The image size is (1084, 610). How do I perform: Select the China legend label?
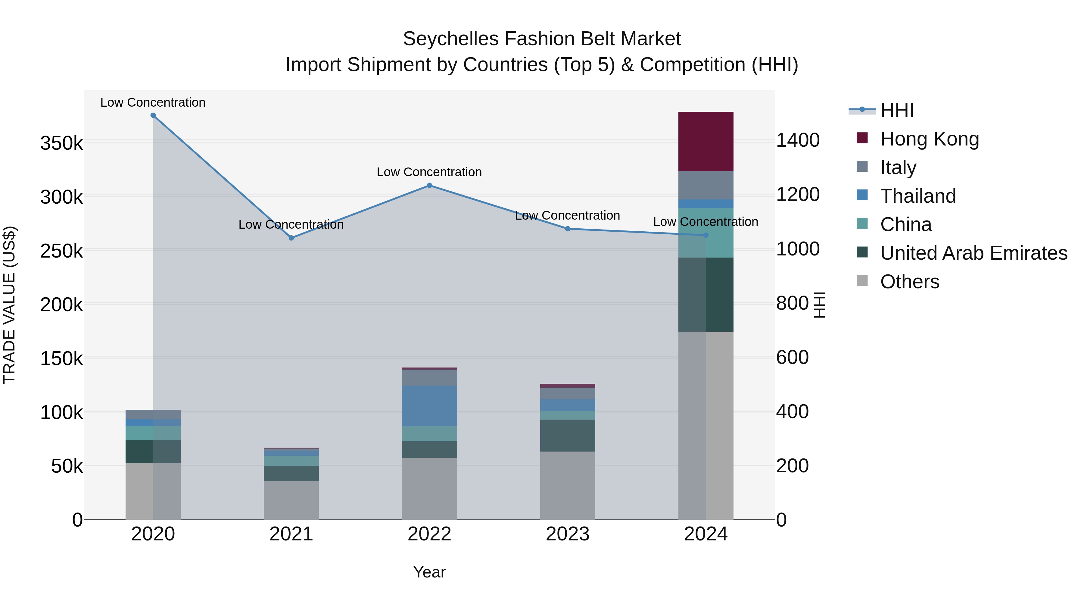906,225
